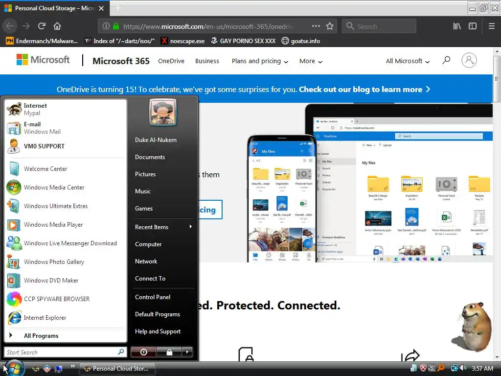Open a new browser tab
The width and height of the screenshot is (501, 376).
tap(118, 8)
